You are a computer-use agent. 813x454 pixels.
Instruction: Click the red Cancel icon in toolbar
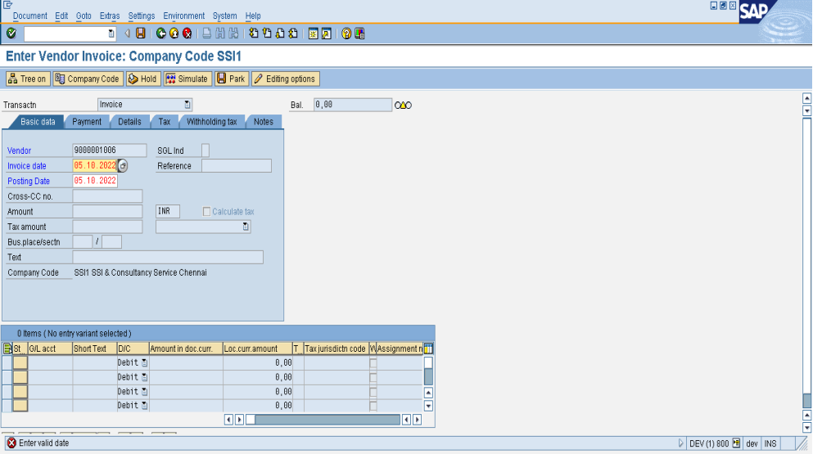pos(187,34)
